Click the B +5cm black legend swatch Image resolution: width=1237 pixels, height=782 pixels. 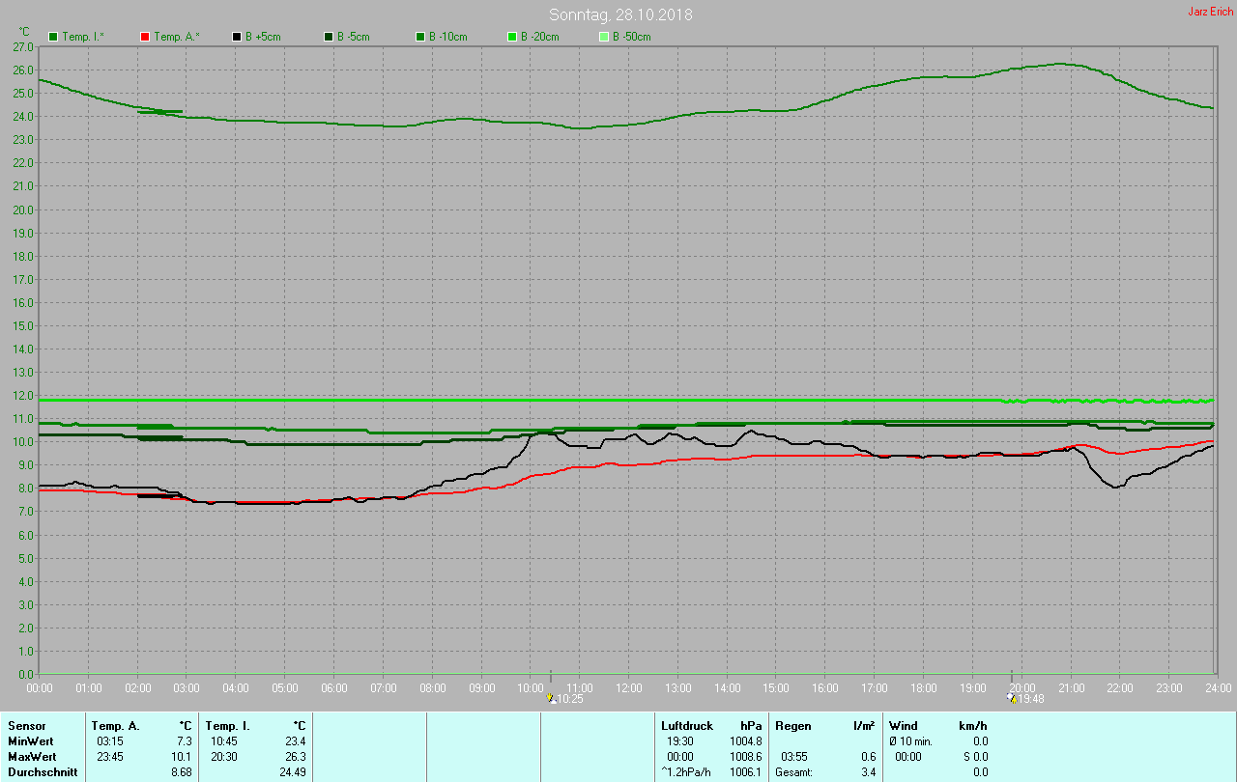(237, 37)
